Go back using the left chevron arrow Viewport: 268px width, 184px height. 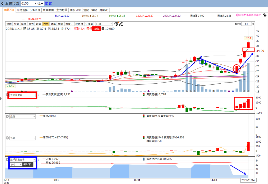coord(2,4)
